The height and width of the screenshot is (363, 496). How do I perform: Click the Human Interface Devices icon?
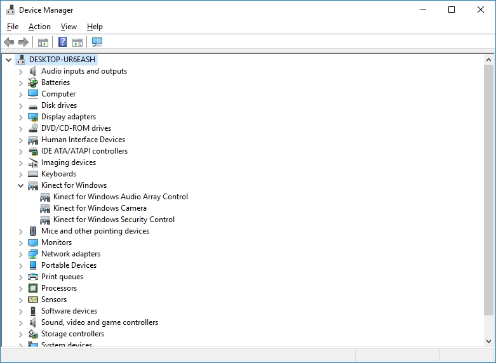click(33, 140)
